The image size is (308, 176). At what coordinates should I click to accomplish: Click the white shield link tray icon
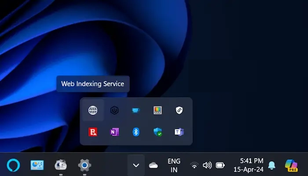point(179,110)
